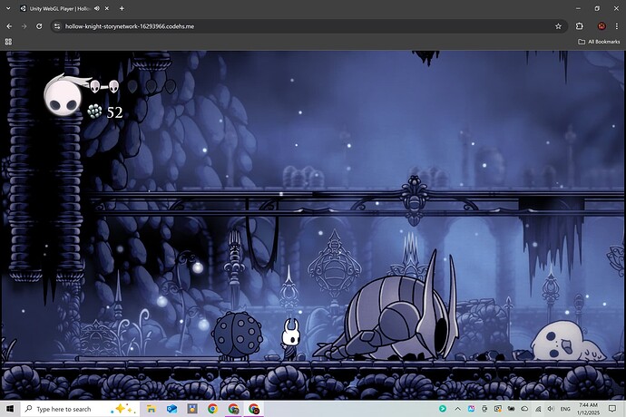
Task: Bookmark this page with the star
Action: tap(558, 26)
